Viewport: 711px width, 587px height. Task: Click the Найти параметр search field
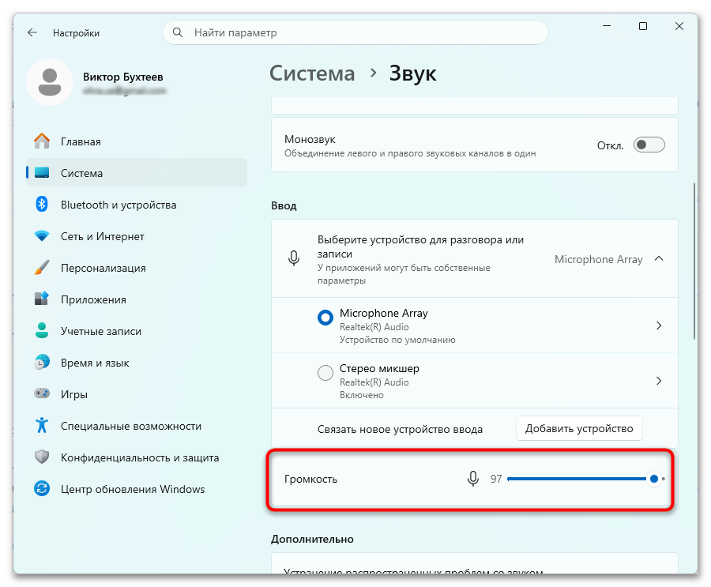(355, 32)
